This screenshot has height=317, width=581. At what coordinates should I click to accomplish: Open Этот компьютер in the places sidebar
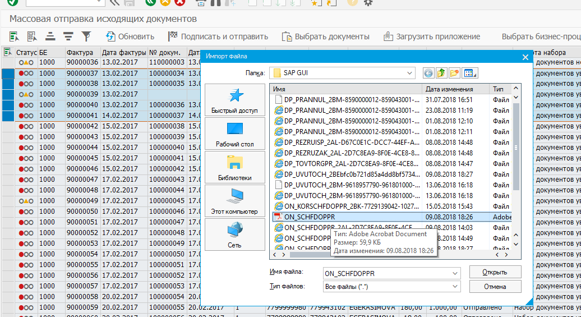(234, 202)
